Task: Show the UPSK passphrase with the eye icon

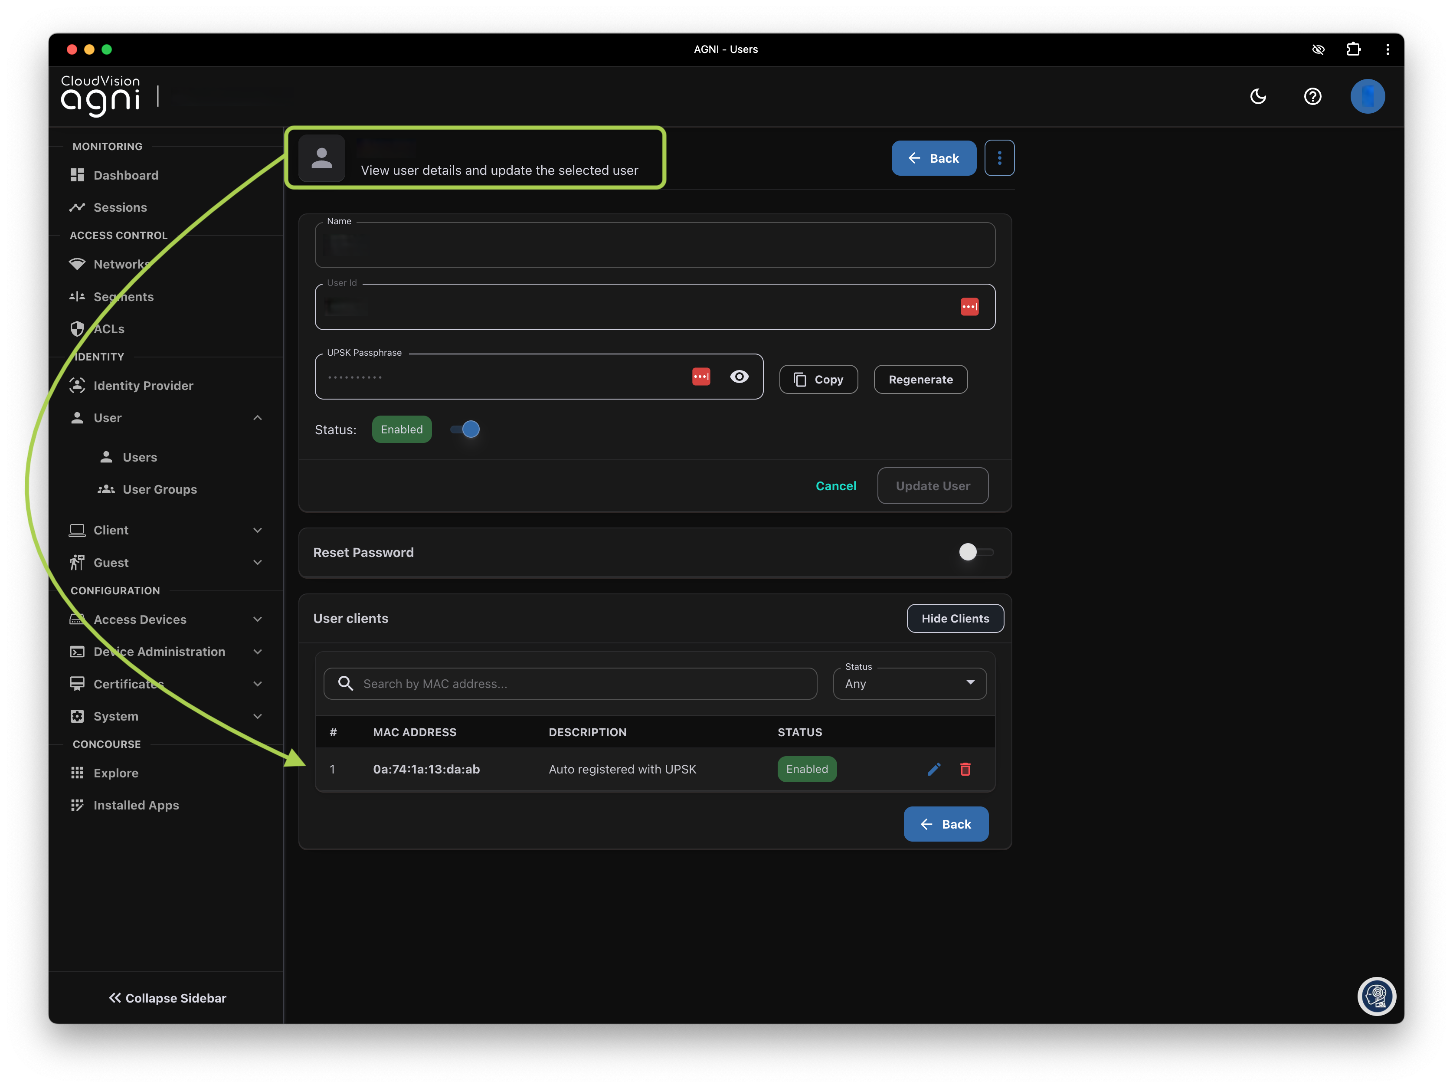Action: click(739, 377)
